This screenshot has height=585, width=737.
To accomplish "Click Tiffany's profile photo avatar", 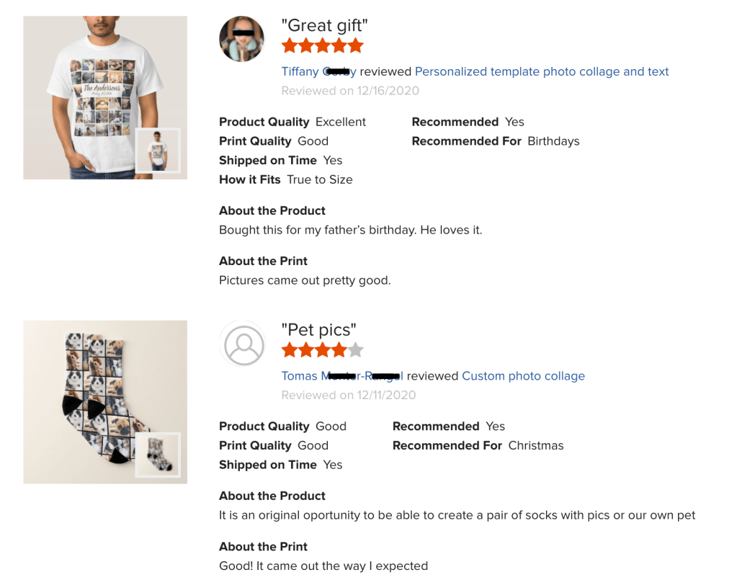I will [x=241, y=39].
